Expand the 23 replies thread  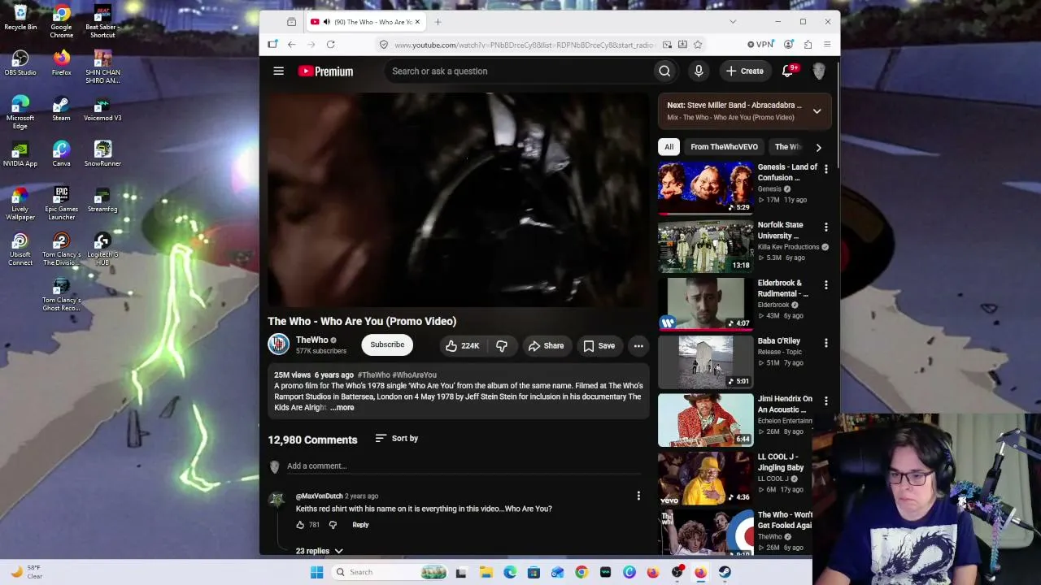pyautogui.click(x=320, y=551)
